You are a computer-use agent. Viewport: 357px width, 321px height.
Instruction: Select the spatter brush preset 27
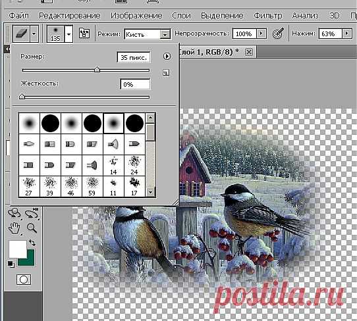(29, 186)
